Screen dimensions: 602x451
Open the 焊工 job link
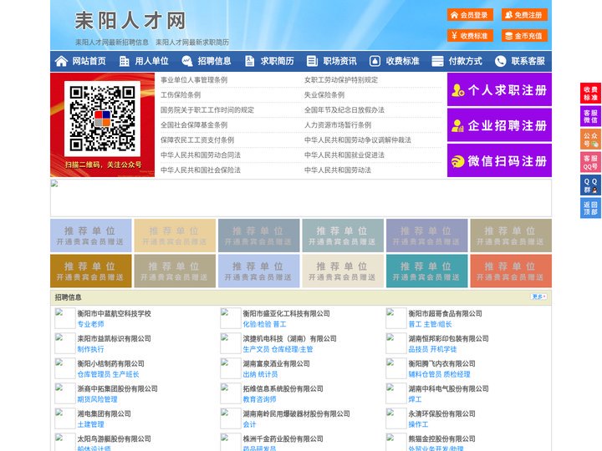415,399
